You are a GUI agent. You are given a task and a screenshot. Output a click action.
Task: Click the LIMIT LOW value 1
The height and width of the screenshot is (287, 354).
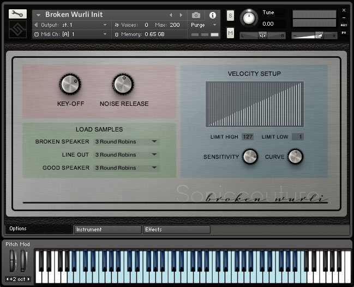298,137
